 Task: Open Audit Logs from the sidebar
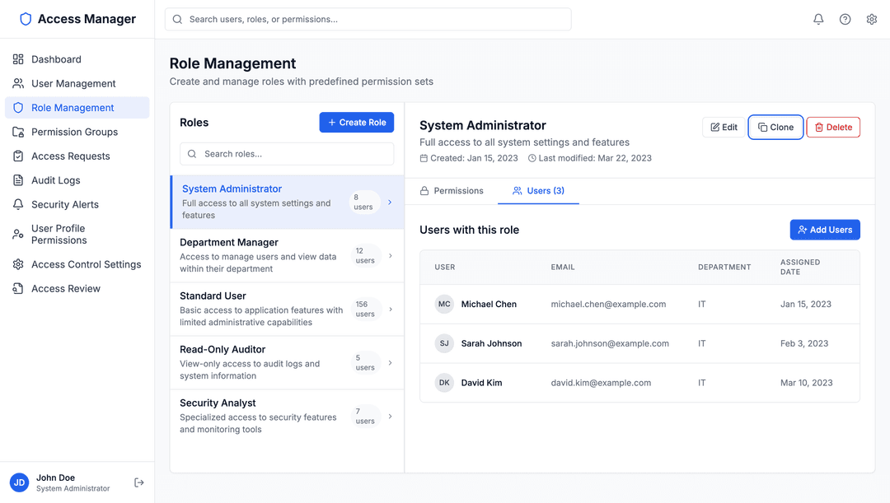59,180
